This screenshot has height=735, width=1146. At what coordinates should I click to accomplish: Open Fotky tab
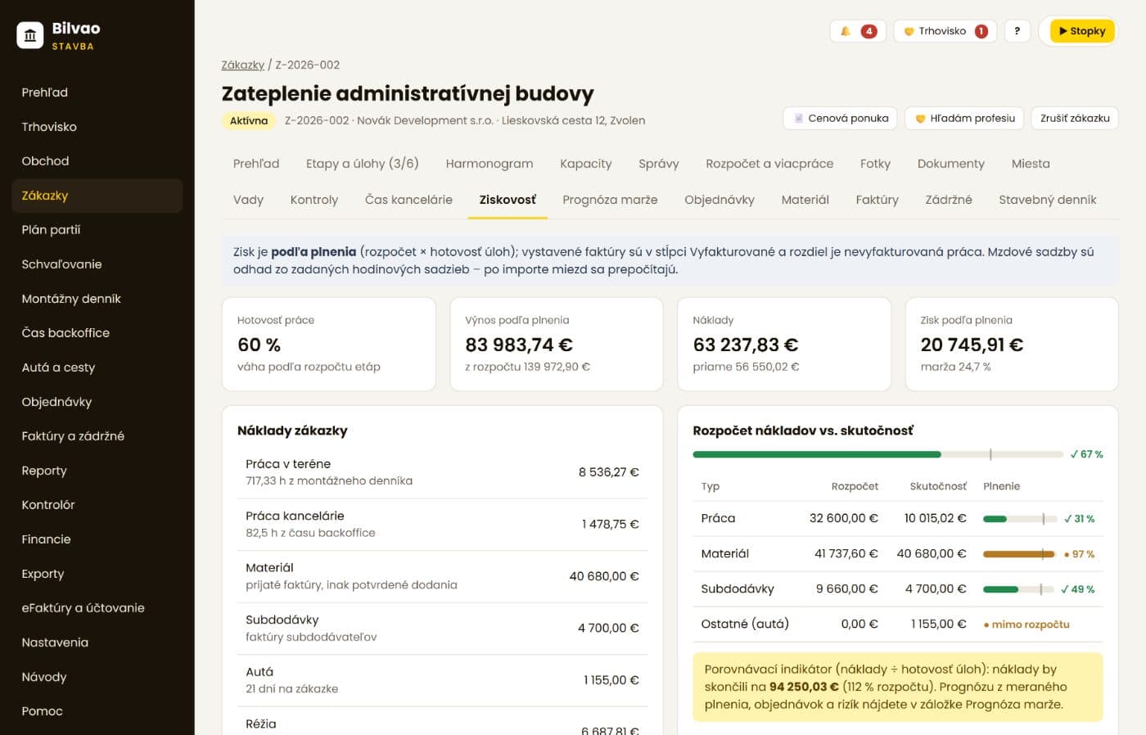pos(875,164)
